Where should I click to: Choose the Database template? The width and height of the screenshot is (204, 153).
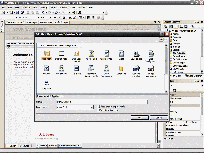[121, 70]
